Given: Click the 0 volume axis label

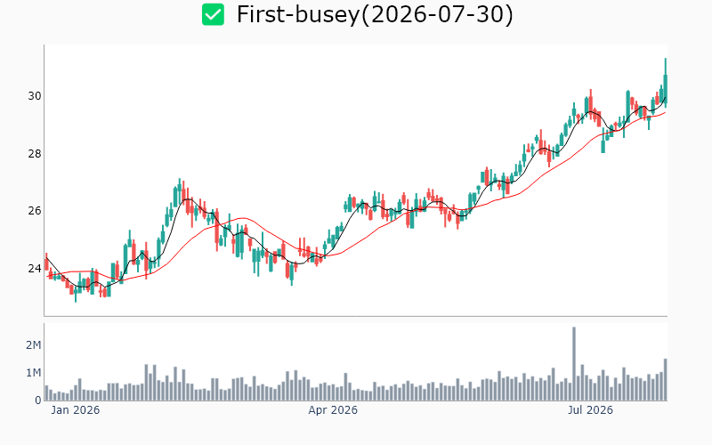Looking at the screenshot, I should (x=38, y=400).
